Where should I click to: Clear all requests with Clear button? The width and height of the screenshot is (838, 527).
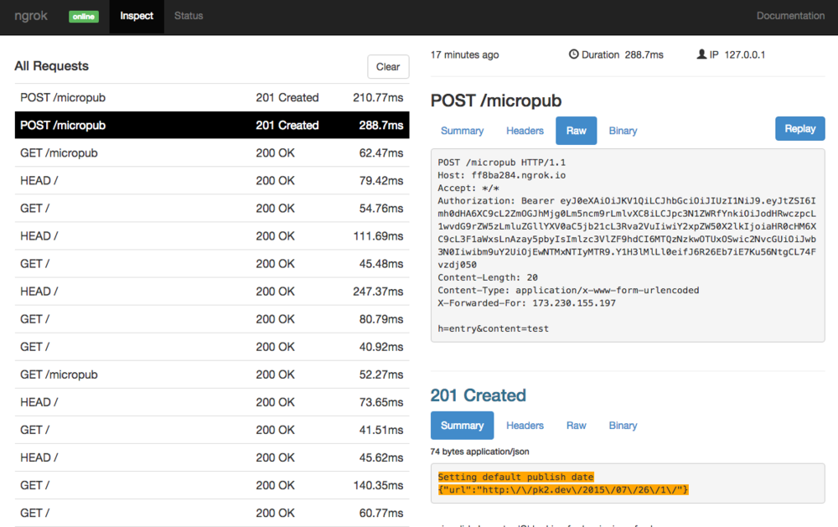point(388,67)
